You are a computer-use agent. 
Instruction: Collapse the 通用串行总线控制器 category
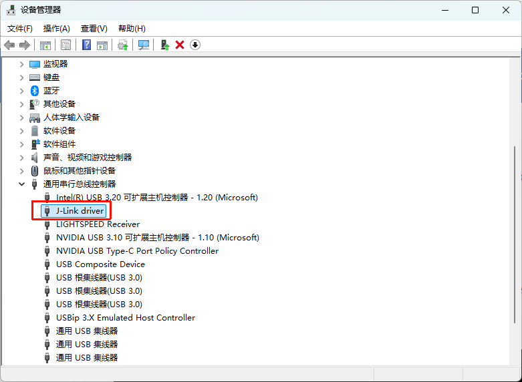point(21,184)
